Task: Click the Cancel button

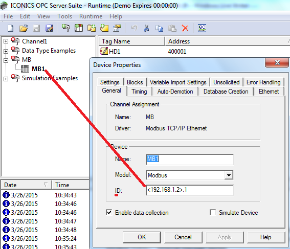Action: pyautogui.click(x=183, y=237)
